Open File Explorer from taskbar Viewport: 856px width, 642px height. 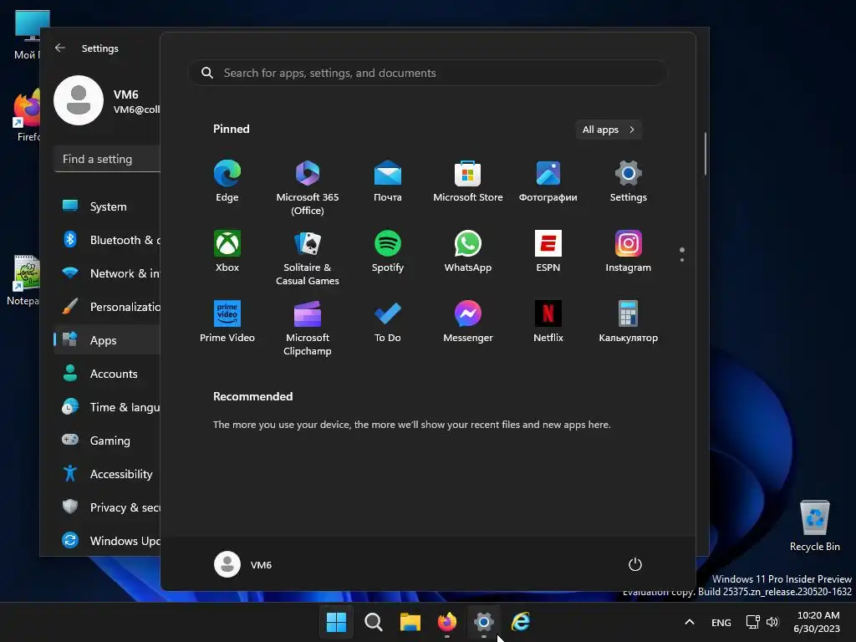pos(410,622)
